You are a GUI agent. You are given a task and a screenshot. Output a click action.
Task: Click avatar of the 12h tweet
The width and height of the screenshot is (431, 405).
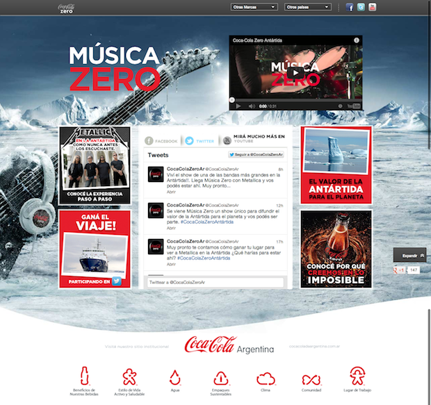tap(156, 210)
